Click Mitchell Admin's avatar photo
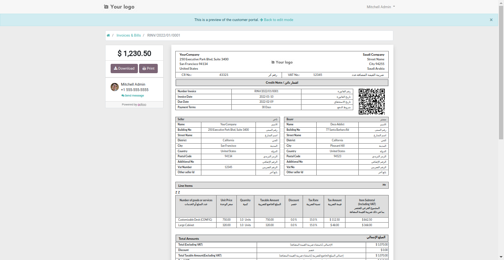The width and height of the screenshot is (504, 260). (115, 87)
